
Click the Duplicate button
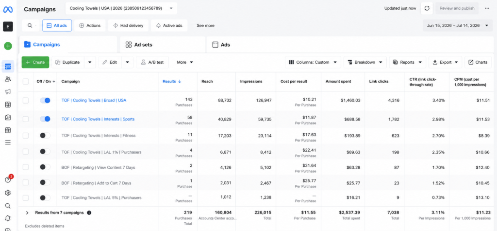[68, 62]
